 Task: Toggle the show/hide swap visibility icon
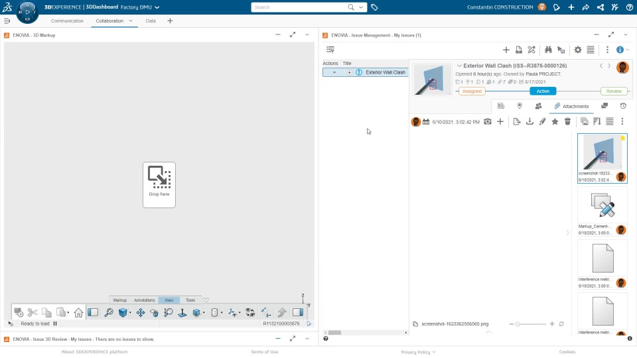[250, 312]
